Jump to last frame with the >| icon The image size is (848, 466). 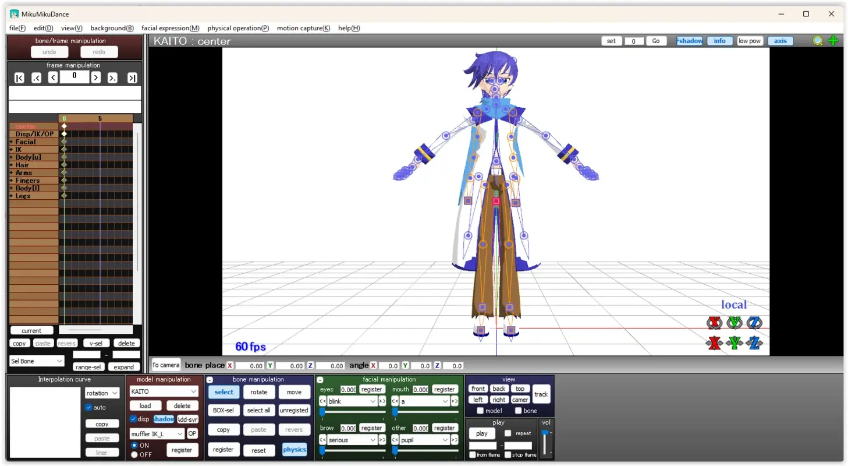tap(132, 77)
